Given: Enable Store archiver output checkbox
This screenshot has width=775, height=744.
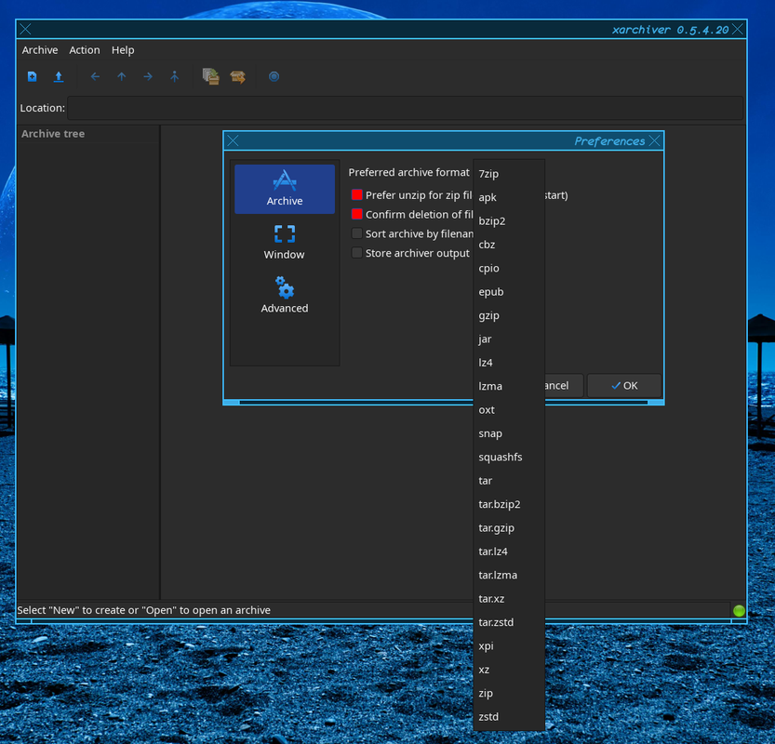Looking at the screenshot, I should tap(357, 252).
